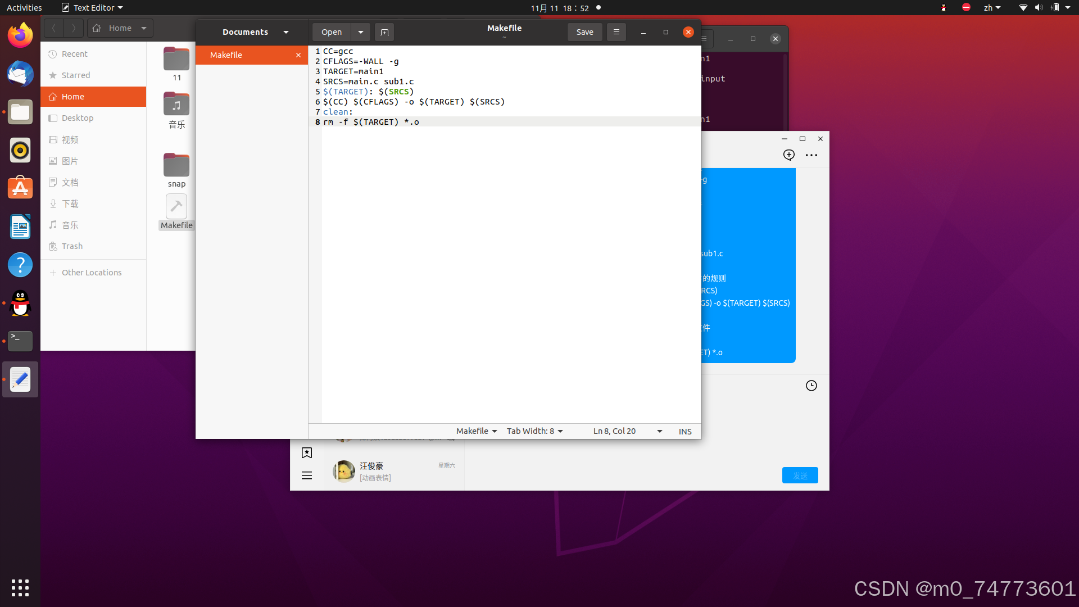Open chat history via the clock icon

point(811,386)
